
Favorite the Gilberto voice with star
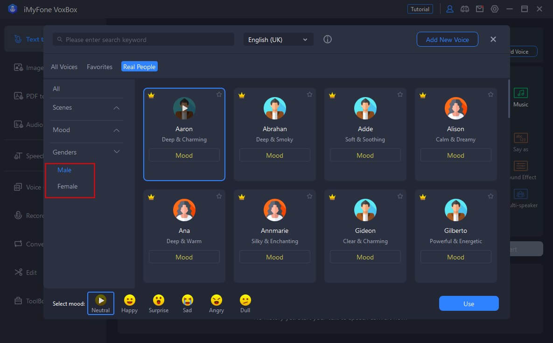pos(490,196)
